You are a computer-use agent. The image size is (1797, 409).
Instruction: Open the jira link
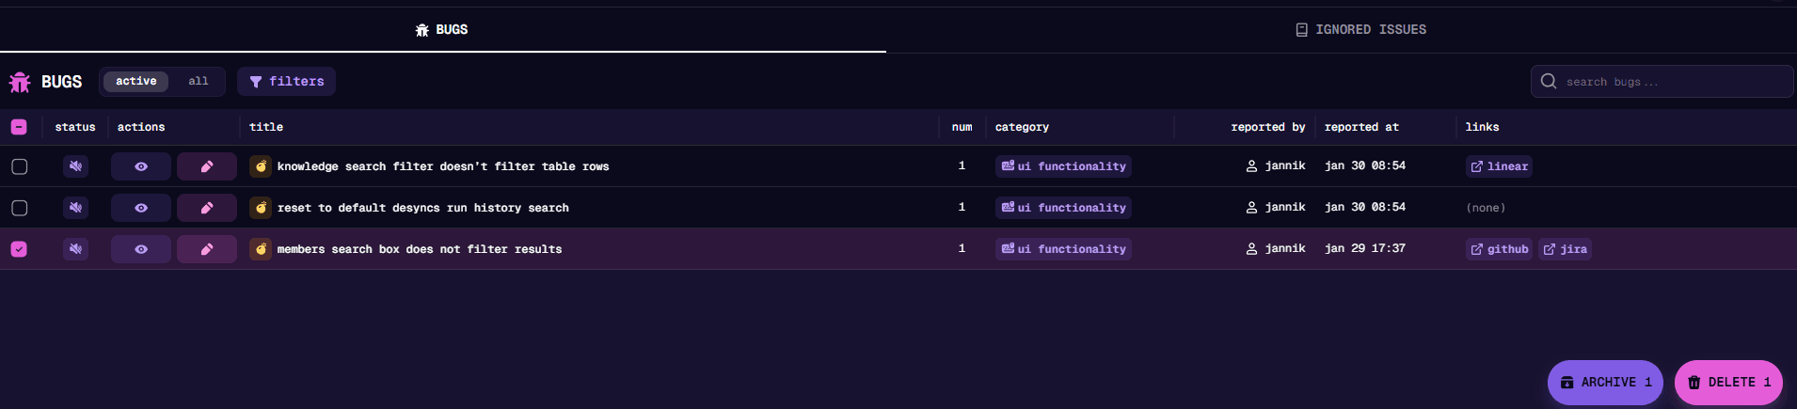(x=1565, y=249)
